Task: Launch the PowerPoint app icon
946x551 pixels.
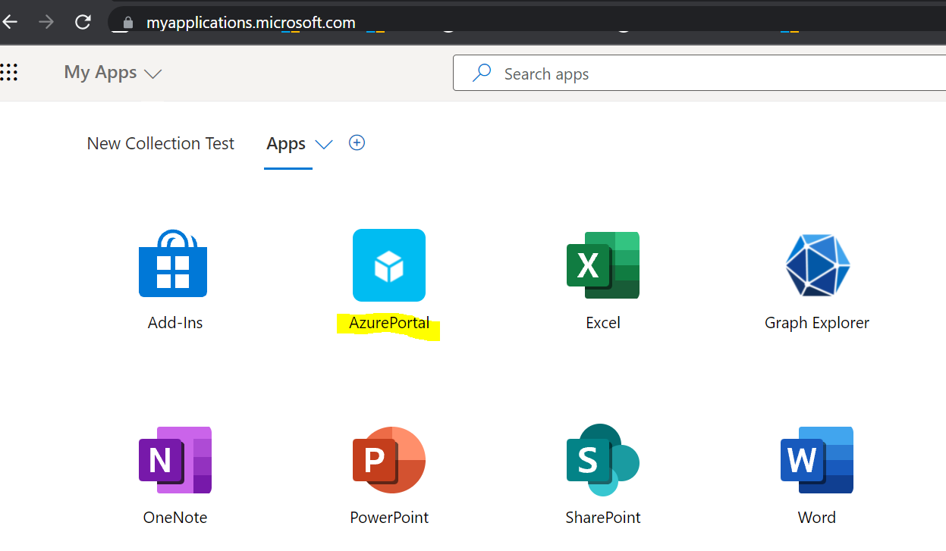Action: point(389,460)
